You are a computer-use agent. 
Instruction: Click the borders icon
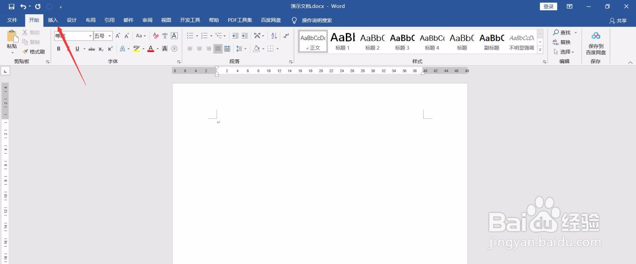(x=271, y=49)
